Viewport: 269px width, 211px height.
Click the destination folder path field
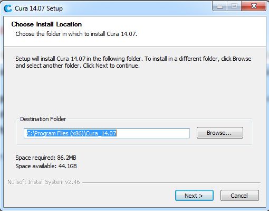pyautogui.click(x=107, y=133)
